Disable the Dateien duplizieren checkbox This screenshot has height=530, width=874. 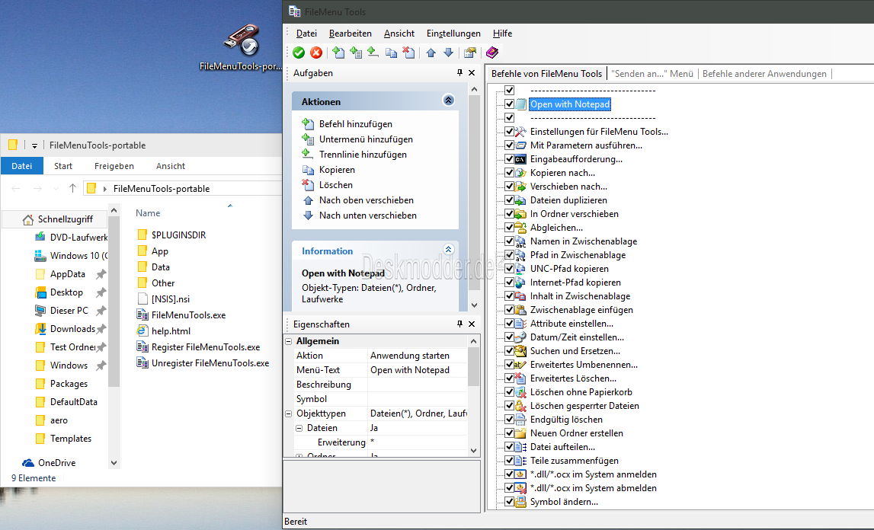click(509, 200)
